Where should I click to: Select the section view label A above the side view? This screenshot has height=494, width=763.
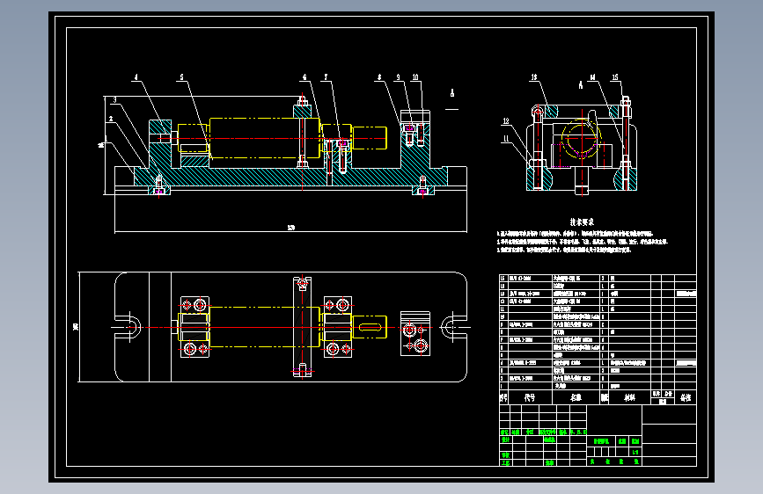(x=581, y=85)
